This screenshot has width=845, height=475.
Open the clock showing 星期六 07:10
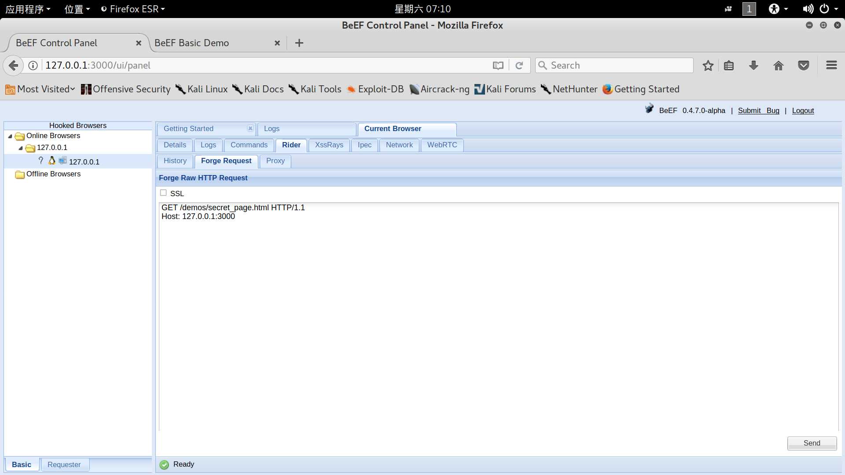tap(422, 9)
